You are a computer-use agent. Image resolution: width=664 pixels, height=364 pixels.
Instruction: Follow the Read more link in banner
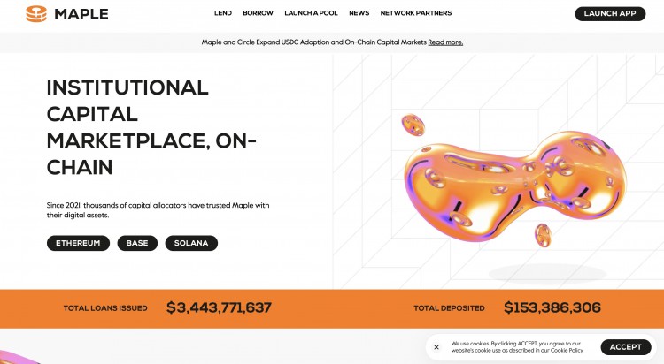(x=445, y=42)
